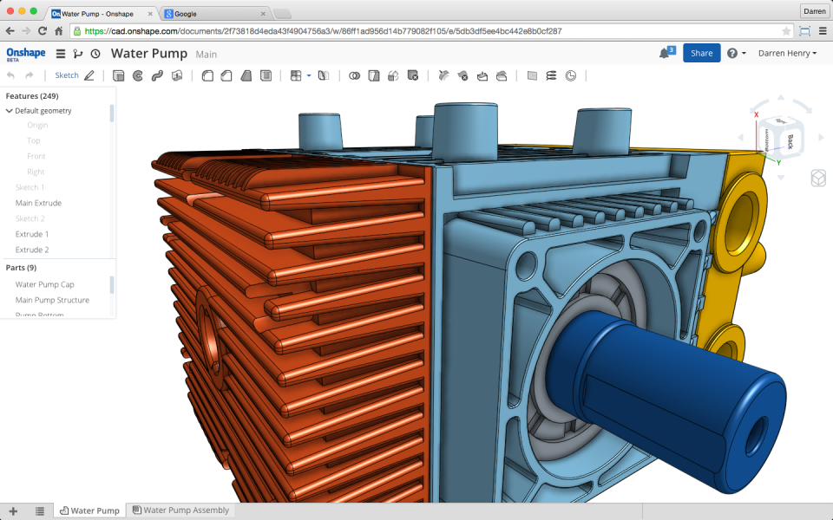Image resolution: width=833 pixels, height=520 pixels.
Task: Collapse the Default geometry tree node
Action: click(x=10, y=110)
